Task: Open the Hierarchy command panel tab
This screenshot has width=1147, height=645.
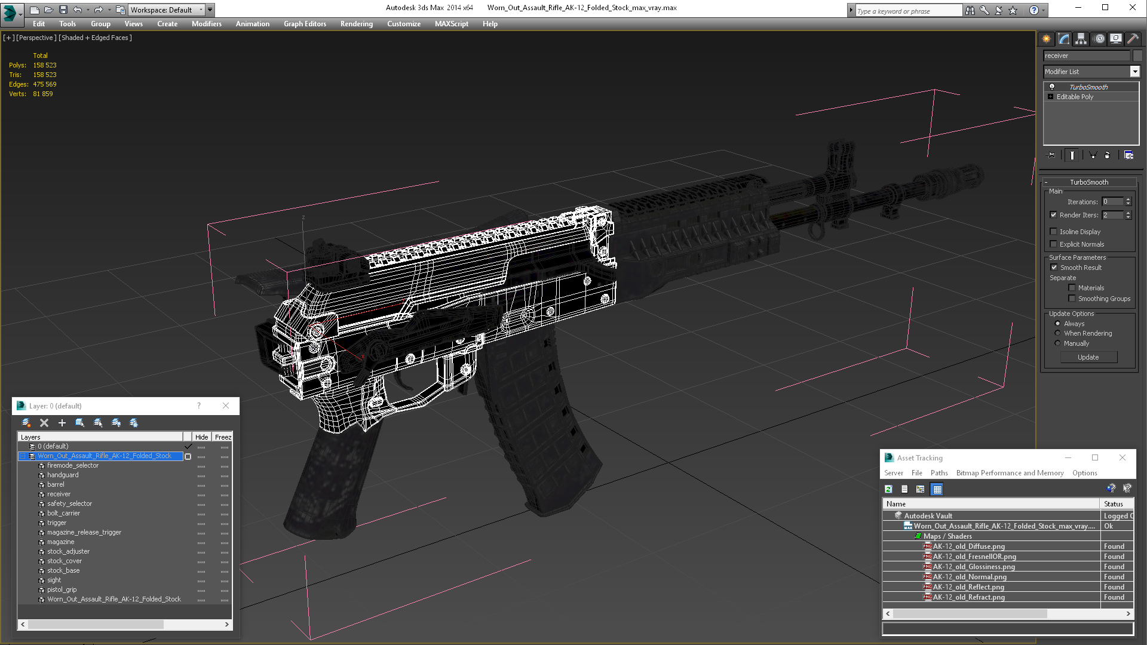Action: (1081, 39)
